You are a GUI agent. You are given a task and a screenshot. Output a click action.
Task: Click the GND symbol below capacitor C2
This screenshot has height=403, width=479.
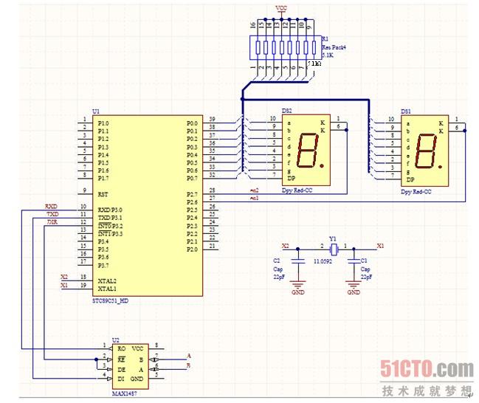pos(298,287)
